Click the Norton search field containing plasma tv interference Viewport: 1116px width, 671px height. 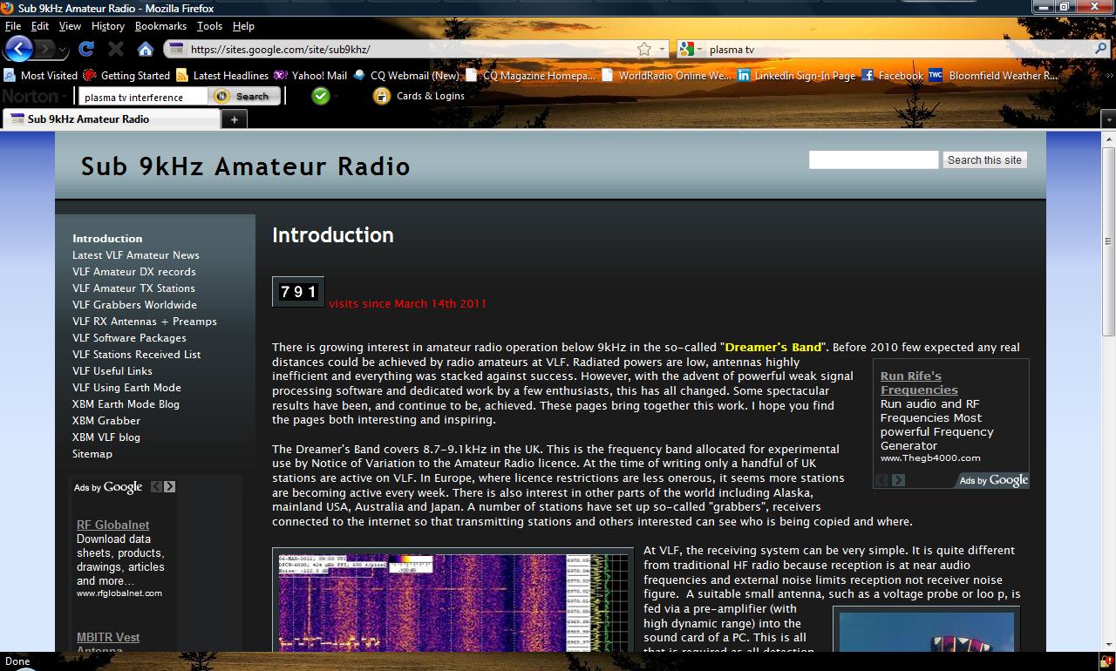pos(144,97)
